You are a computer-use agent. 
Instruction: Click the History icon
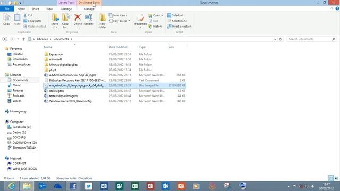click(x=150, y=27)
